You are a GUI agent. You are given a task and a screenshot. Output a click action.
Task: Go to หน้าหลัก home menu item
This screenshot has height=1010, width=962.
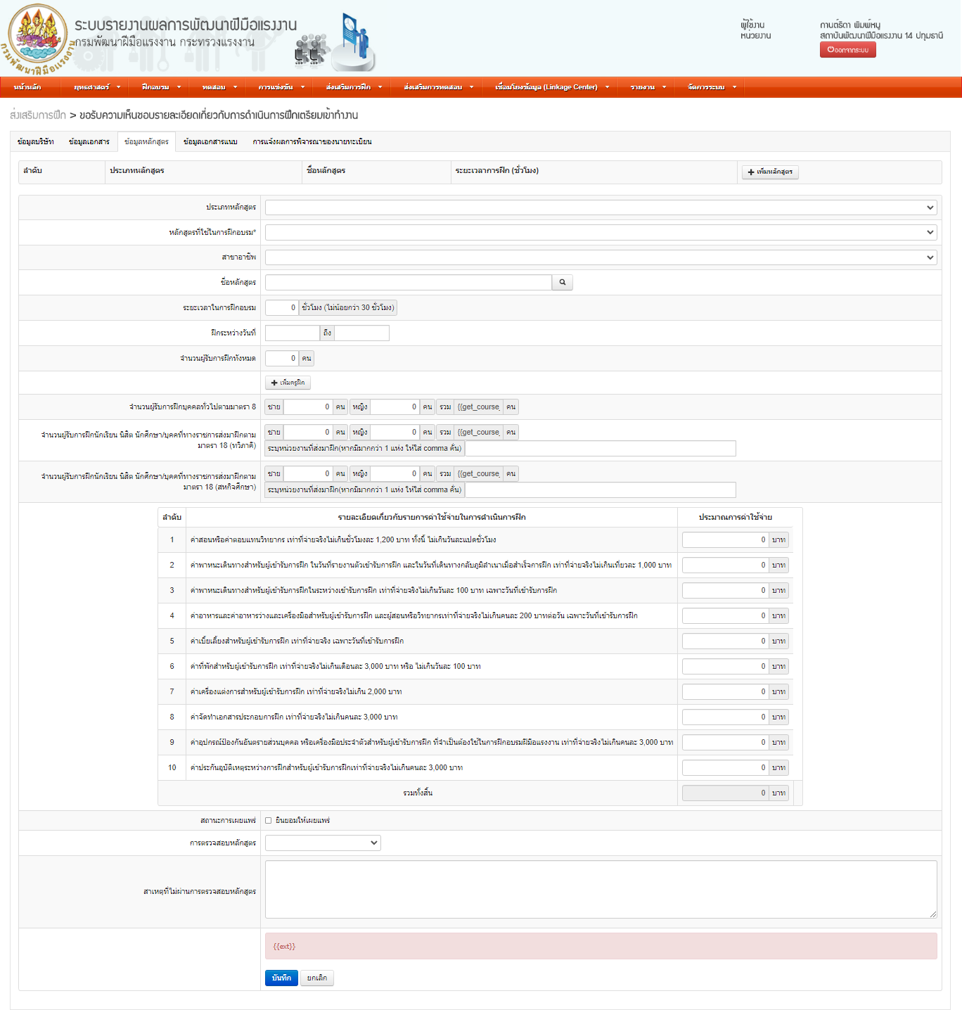pyautogui.click(x=27, y=87)
